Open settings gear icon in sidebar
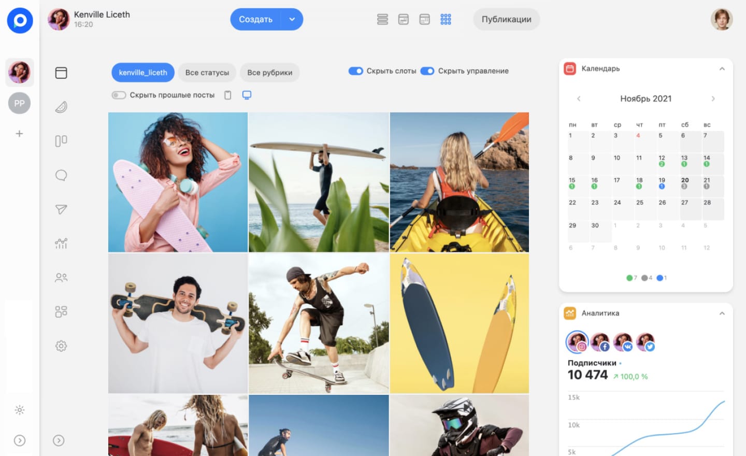Image resolution: width=746 pixels, height=456 pixels. point(61,346)
